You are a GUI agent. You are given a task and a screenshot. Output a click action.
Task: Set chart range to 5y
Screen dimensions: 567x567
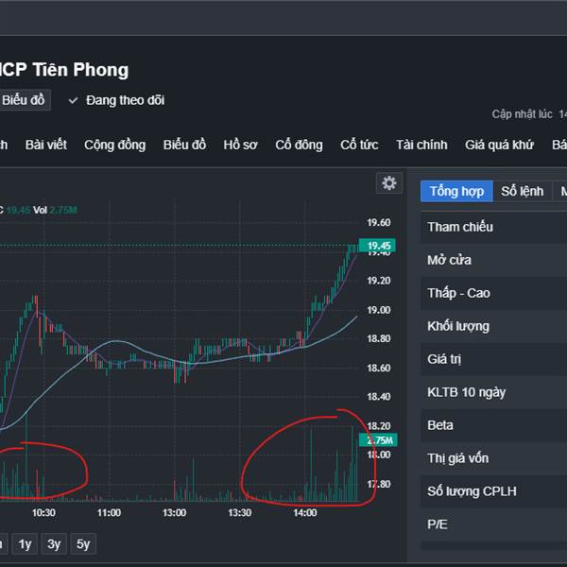84,543
